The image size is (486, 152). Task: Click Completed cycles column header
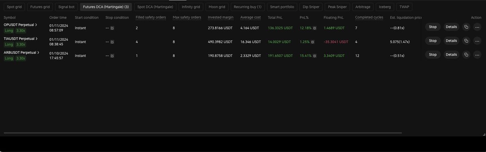click(369, 17)
